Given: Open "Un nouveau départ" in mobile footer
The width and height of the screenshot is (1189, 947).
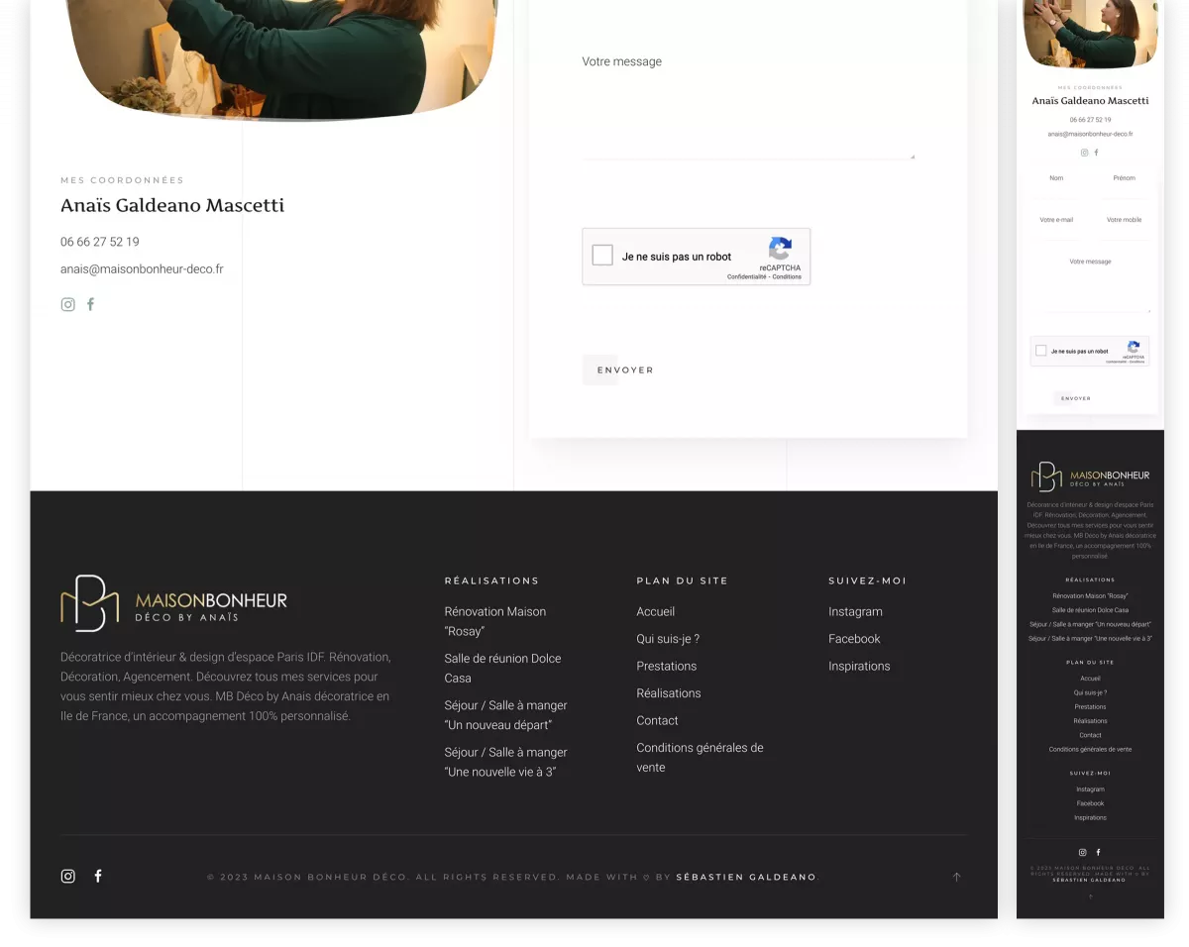Looking at the screenshot, I should tap(1090, 624).
